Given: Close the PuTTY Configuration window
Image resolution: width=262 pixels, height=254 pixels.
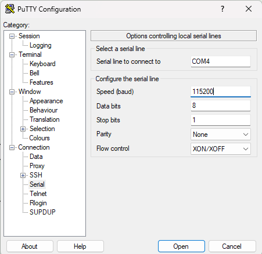Looking at the screenshot, I should pos(249,9).
